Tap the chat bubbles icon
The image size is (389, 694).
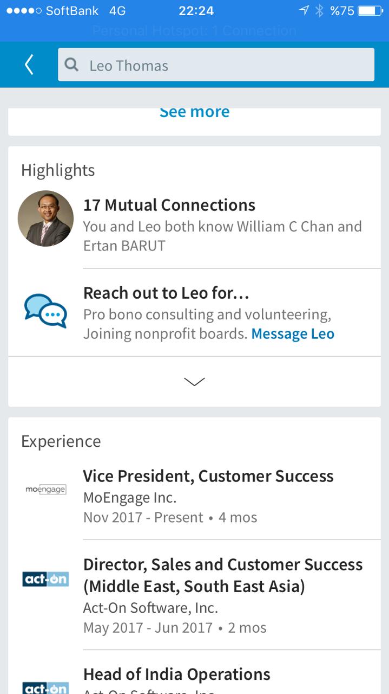[x=45, y=311]
